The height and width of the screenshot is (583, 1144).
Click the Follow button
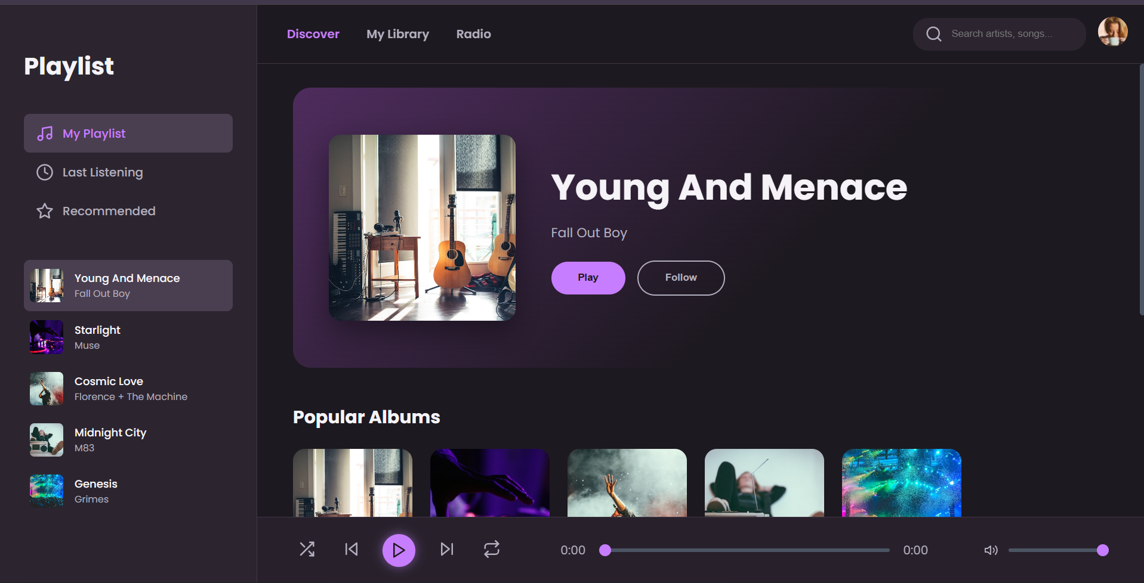681,278
